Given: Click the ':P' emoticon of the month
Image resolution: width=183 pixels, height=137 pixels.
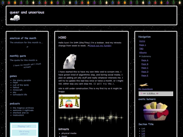Looking at the screenshot, I should pyautogui.click(x=27, y=47).
